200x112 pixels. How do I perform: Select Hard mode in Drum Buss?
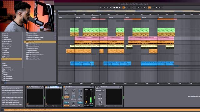click(67, 99)
